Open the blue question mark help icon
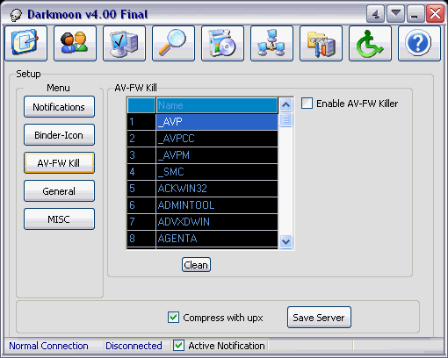Screen dimensions: 448x358 (x=419, y=43)
